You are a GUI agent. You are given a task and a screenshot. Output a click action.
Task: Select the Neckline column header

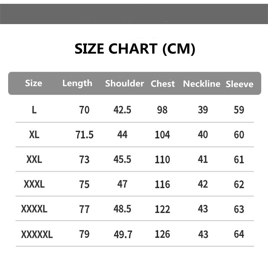(x=202, y=84)
